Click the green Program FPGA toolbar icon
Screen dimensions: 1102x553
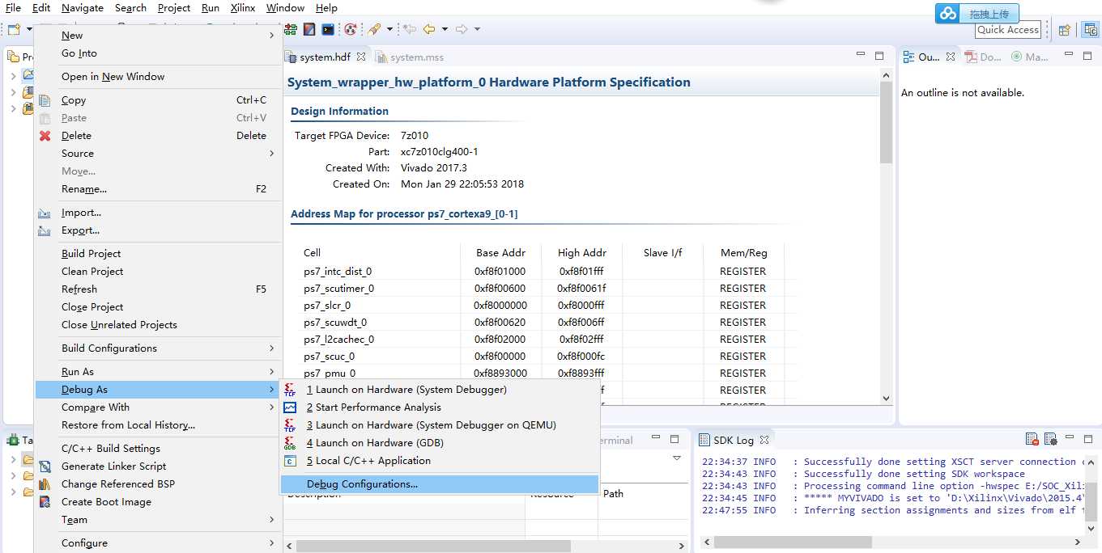pos(291,29)
